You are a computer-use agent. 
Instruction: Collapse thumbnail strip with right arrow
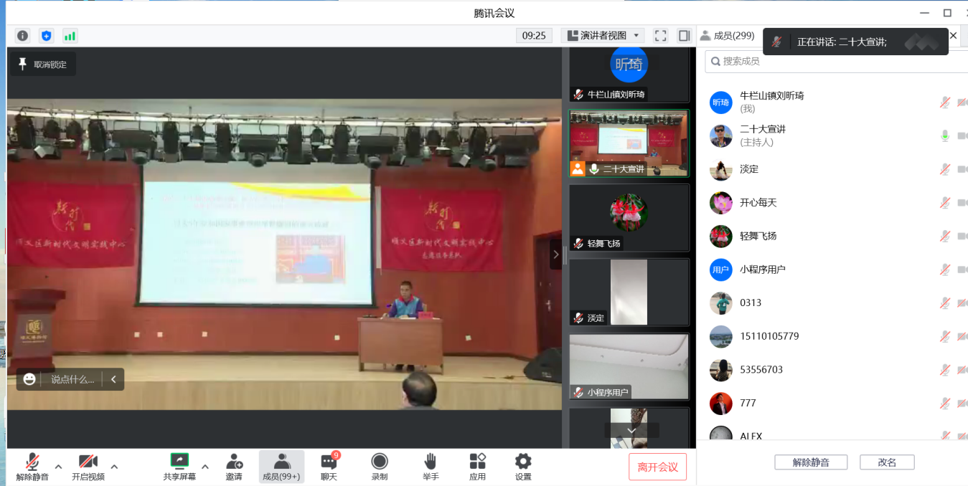(x=555, y=254)
